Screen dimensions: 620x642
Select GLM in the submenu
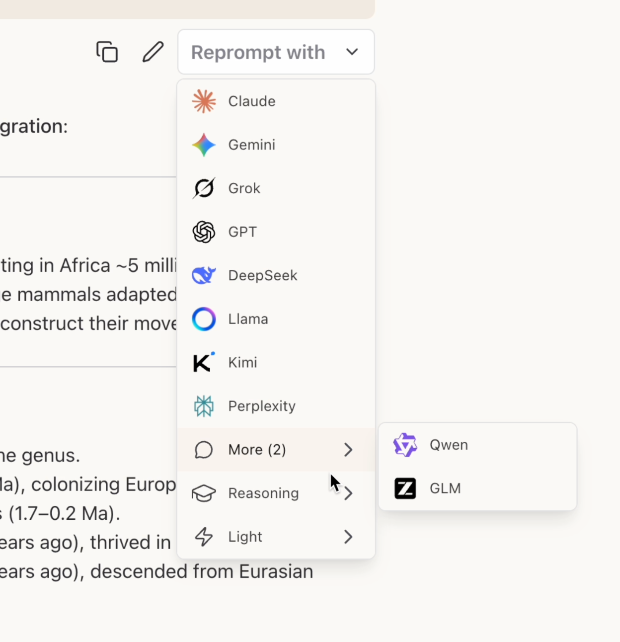(477, 488)
